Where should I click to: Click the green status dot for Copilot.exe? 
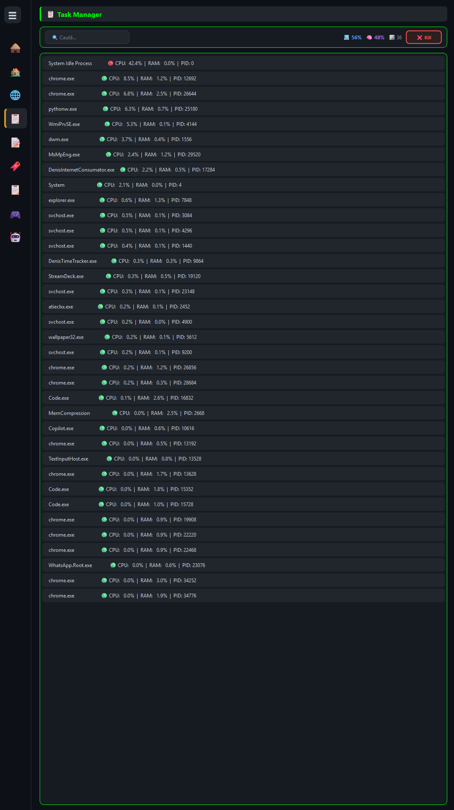[x=102, y=428]
